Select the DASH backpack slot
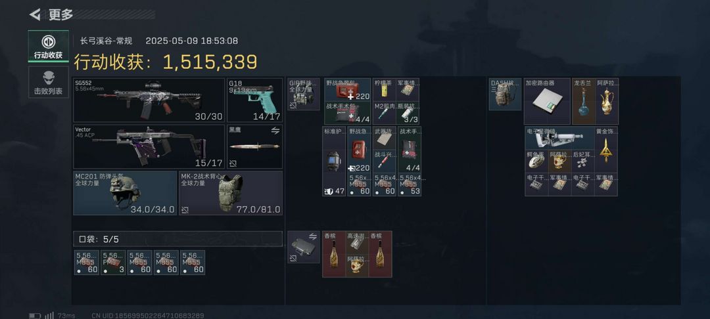Image resolution: width=710 pixels, height=319 pixels. 505,94
